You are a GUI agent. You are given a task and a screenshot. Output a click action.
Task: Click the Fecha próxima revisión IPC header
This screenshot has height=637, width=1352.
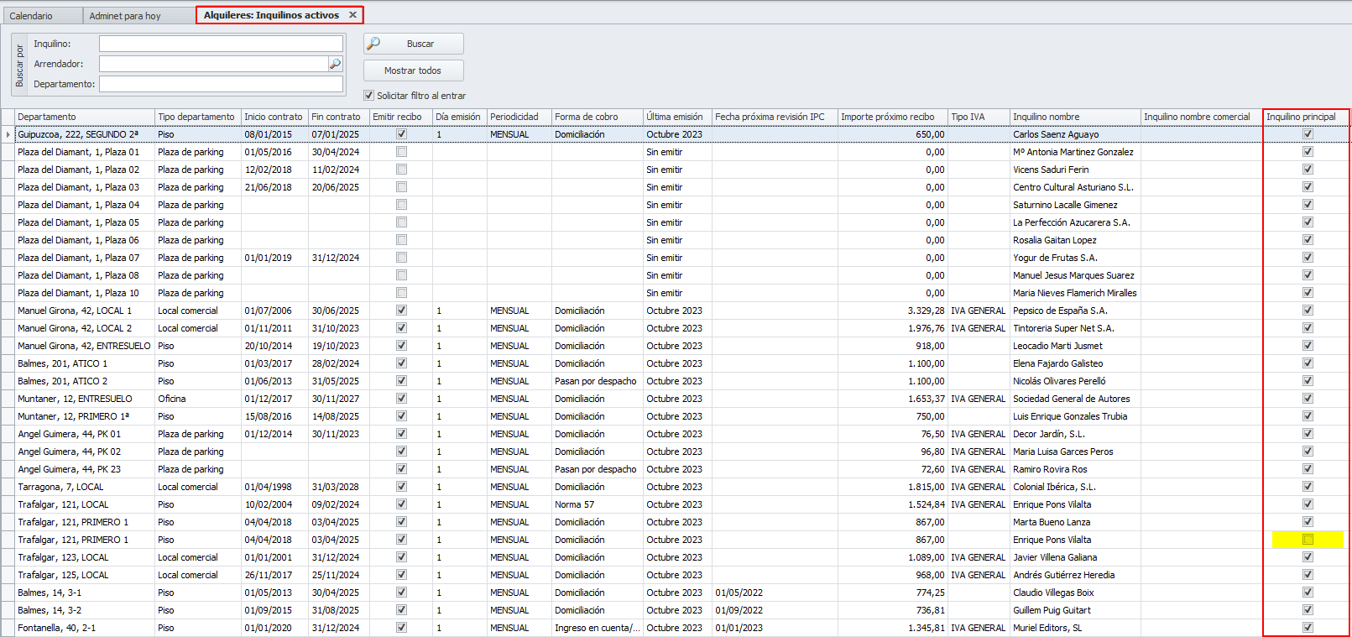tap(774, 117)
